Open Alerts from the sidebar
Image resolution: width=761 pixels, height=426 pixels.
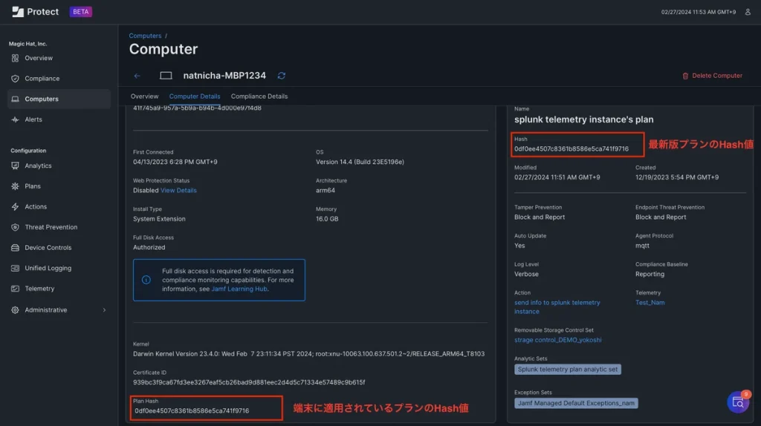(33, 119)
